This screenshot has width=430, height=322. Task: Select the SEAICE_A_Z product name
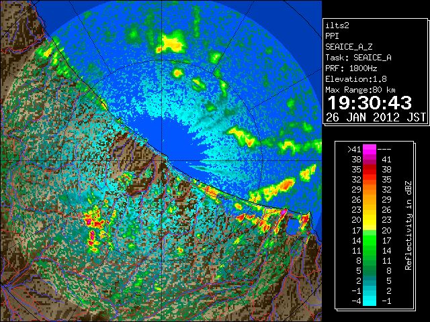349,47
